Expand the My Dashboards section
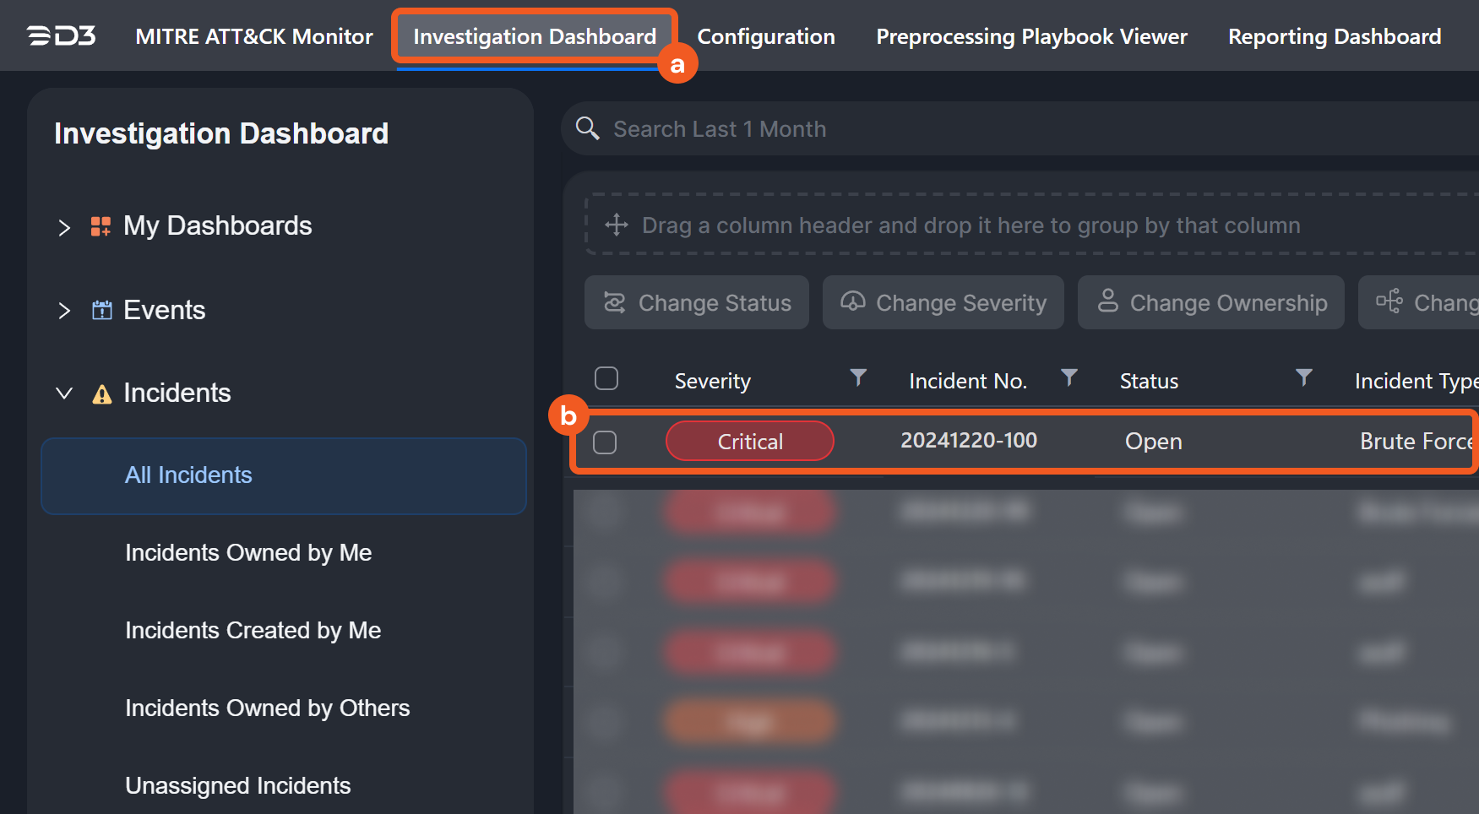The width and height of the screenshot is (1479, 814). click(x=64, y=227)
